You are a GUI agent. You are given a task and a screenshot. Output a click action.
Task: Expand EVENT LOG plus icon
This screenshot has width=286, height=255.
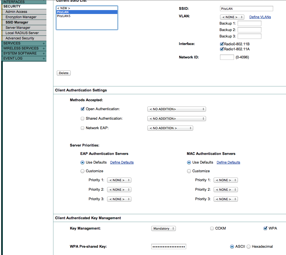(44, 58)
